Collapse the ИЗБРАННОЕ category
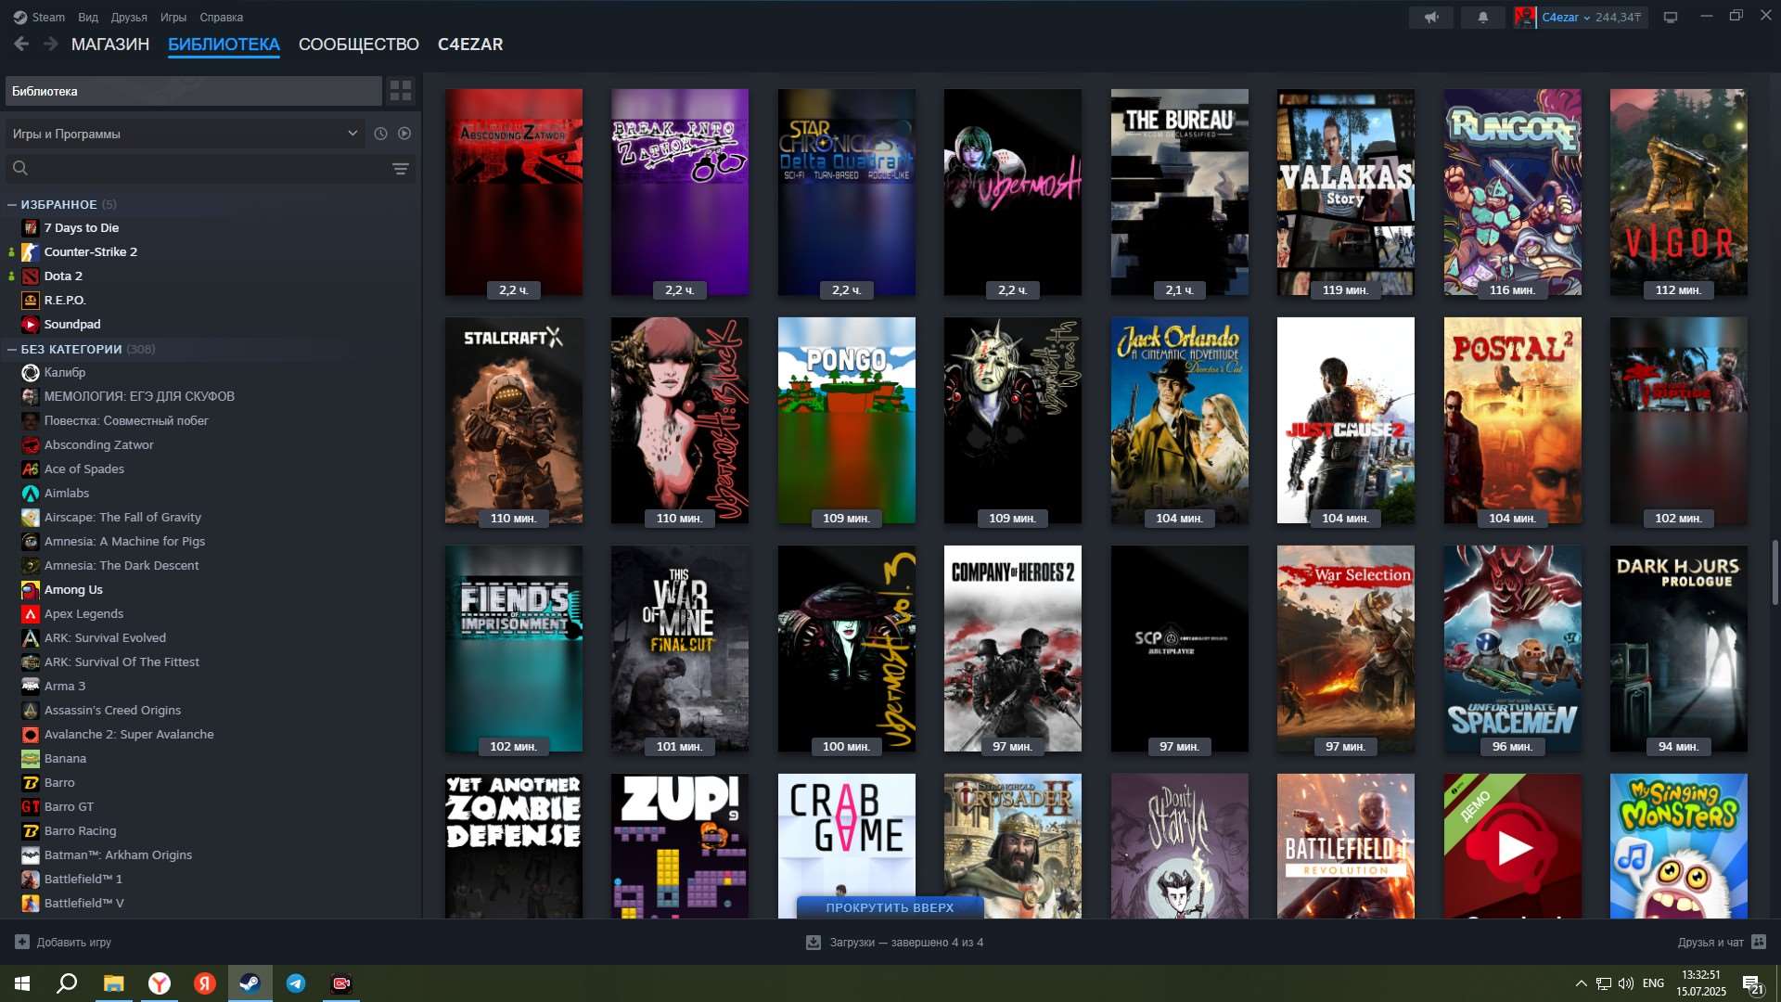1781x1002 pixels. (12, 204)
